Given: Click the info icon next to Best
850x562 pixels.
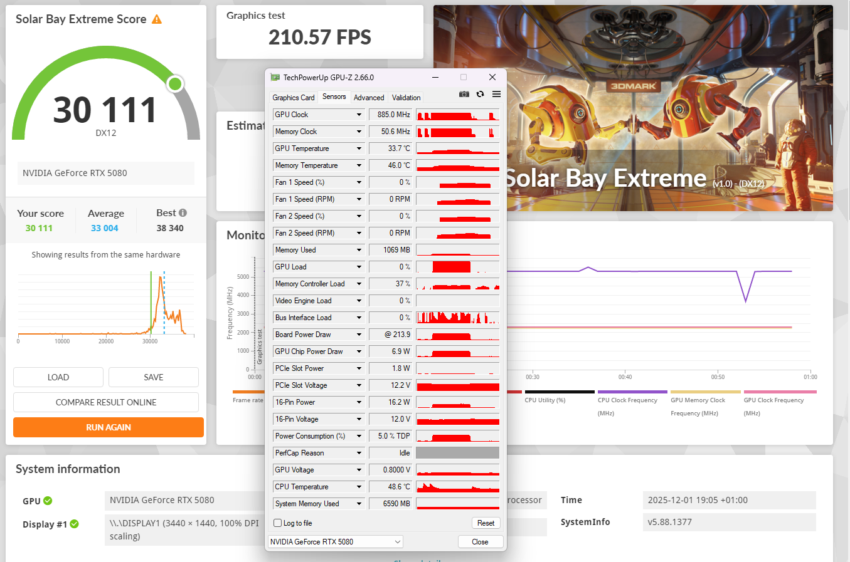Looking at the screenshot, I should 183,213.
